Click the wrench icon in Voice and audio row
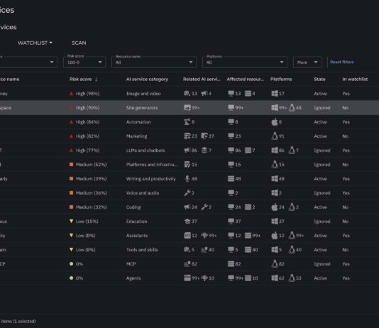379x328 pixels. coord(187,193)
